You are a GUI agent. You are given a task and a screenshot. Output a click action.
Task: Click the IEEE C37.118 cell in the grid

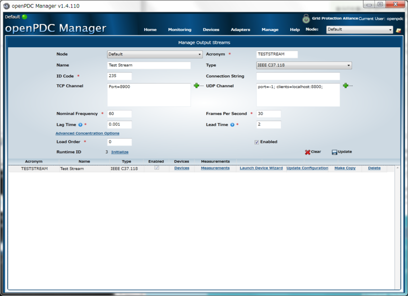[x=124, y=169]
